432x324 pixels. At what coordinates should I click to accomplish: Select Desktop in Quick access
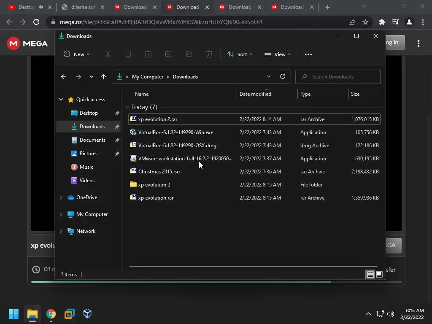[x=89, y=113]
